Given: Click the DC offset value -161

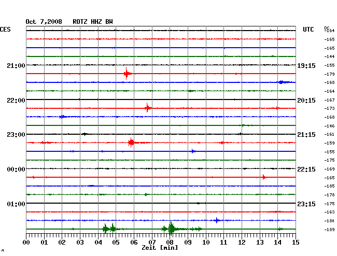Looking at the screenshot, I should coord(329,134).
